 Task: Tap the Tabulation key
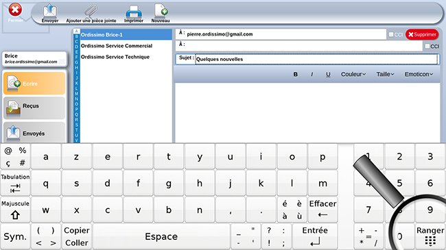tap(15, 184)
